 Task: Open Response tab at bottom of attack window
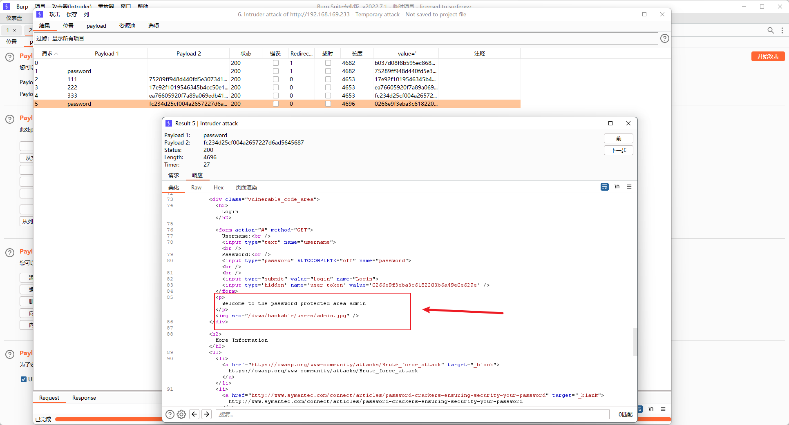click(84, 398)
